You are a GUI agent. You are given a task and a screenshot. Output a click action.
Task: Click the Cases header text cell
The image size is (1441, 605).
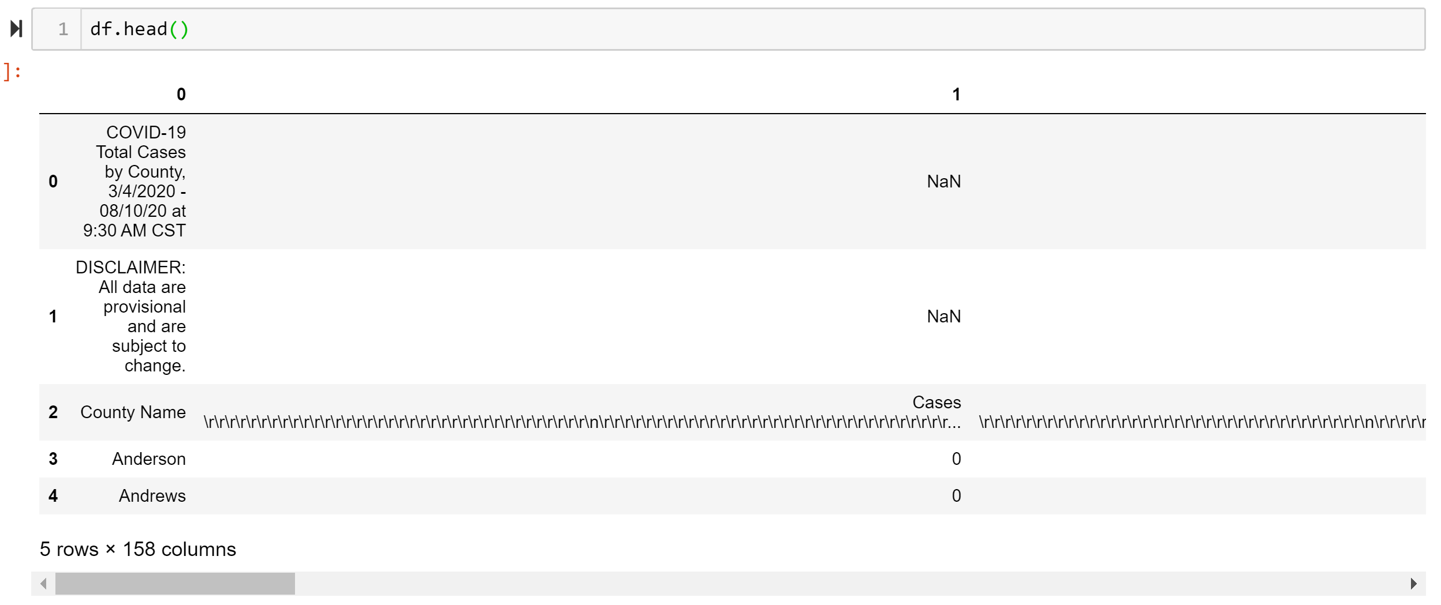coord(936,403)
